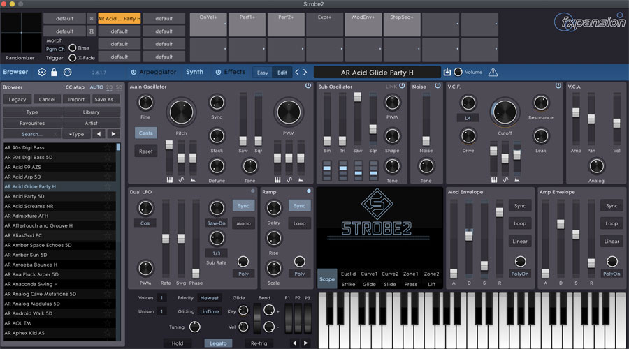Click the warning triangle panic icon
The image size is (629, 349).
[x=493, y=72]
